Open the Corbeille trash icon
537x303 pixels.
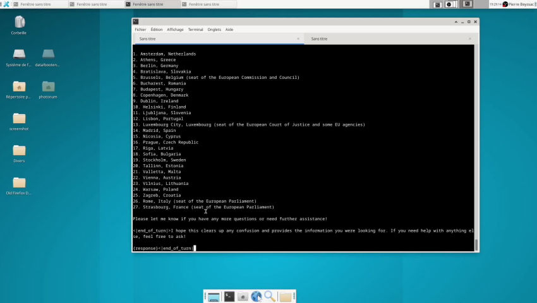tap(20, 22)
